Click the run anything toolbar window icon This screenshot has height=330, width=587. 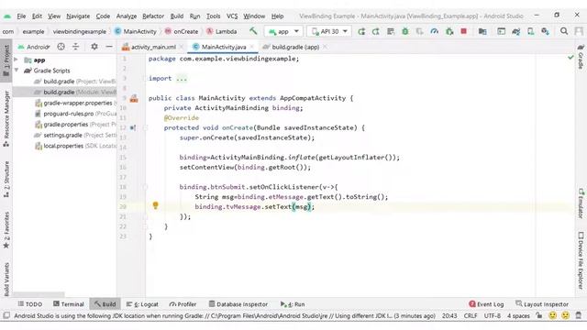coord(502,31)
